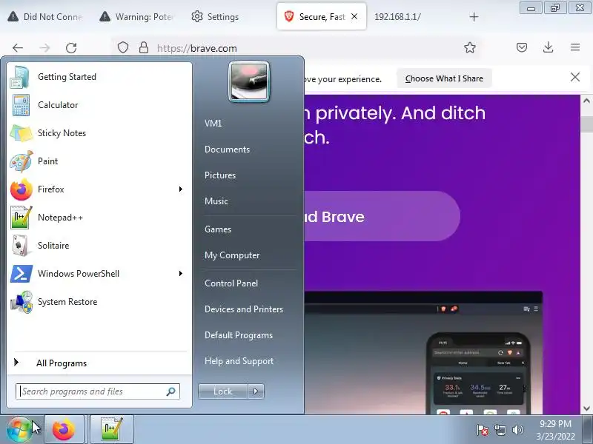Go forward one page in Firefox
Viewport: 593px width, 444px height.
(x=44, y=48)
